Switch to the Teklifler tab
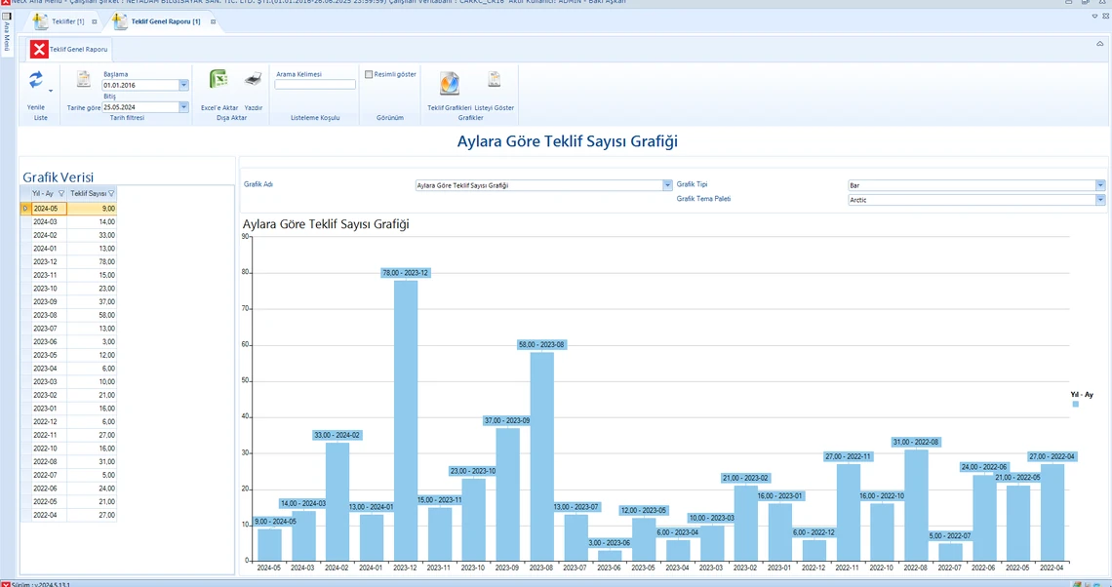The width and height of the screenshot is (1112, 587). 67,21
